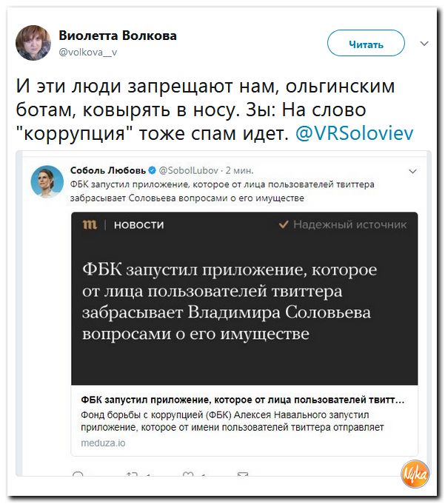Image resolution: width=445 pixels, height=504 pixels.
Task: Click the Meduza logo in the card header
Action: [90, 224]
